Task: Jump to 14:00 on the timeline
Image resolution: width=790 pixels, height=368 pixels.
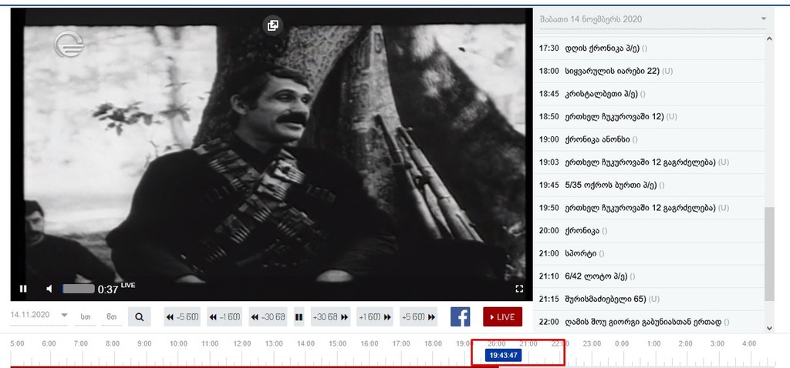Action: (306, 343)
